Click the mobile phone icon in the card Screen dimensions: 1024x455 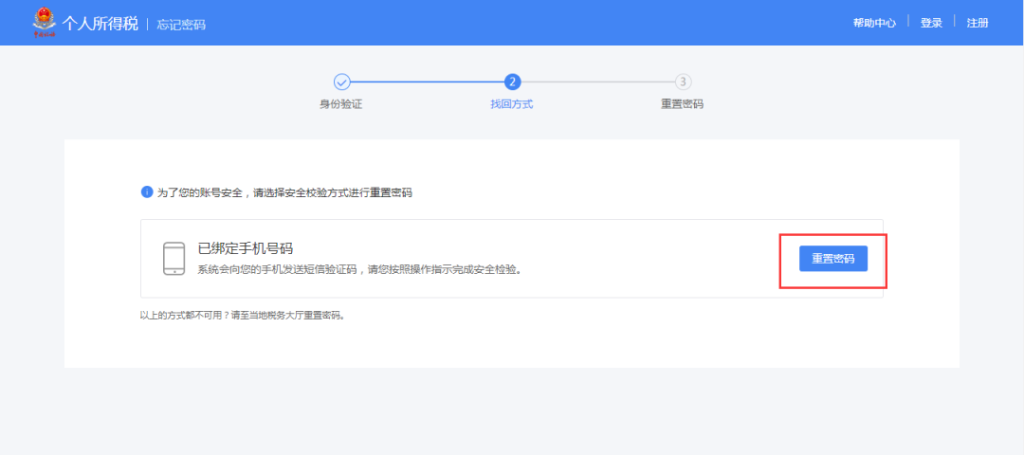(174, 259)
